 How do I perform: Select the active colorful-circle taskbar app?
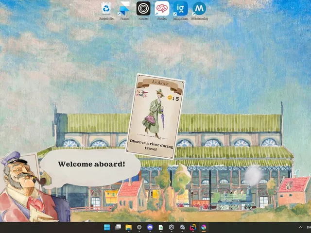pos(204,227)
